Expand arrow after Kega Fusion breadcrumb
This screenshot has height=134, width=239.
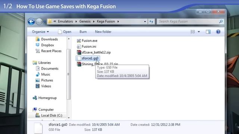118,22
